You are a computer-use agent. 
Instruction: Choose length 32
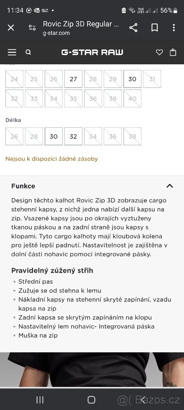[x=73, y=136]
